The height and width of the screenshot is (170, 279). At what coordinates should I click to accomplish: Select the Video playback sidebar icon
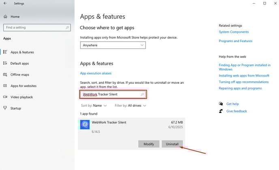(5, 97)
